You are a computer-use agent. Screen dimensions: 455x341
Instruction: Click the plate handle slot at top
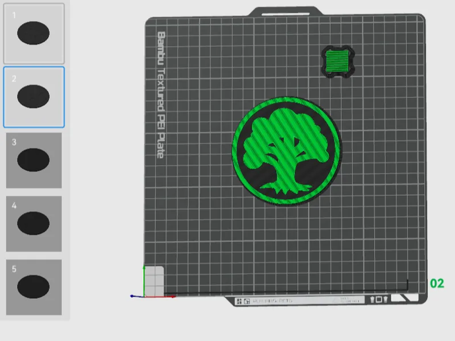(286, 14)
